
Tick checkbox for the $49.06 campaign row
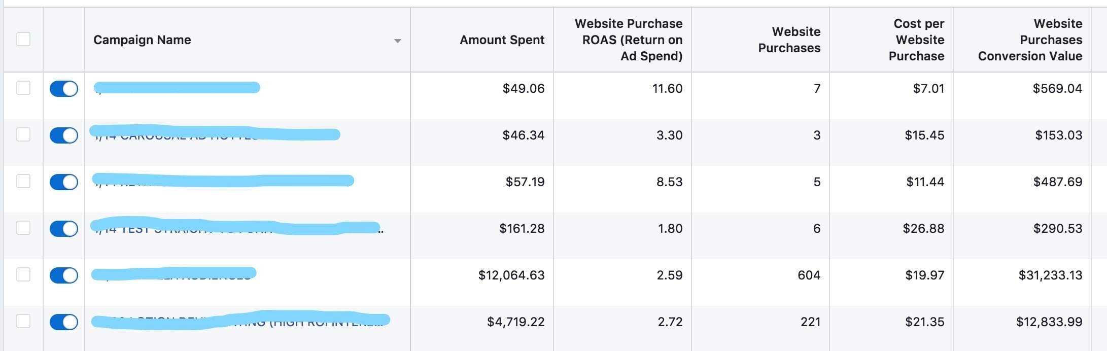[x=23, y=88]
